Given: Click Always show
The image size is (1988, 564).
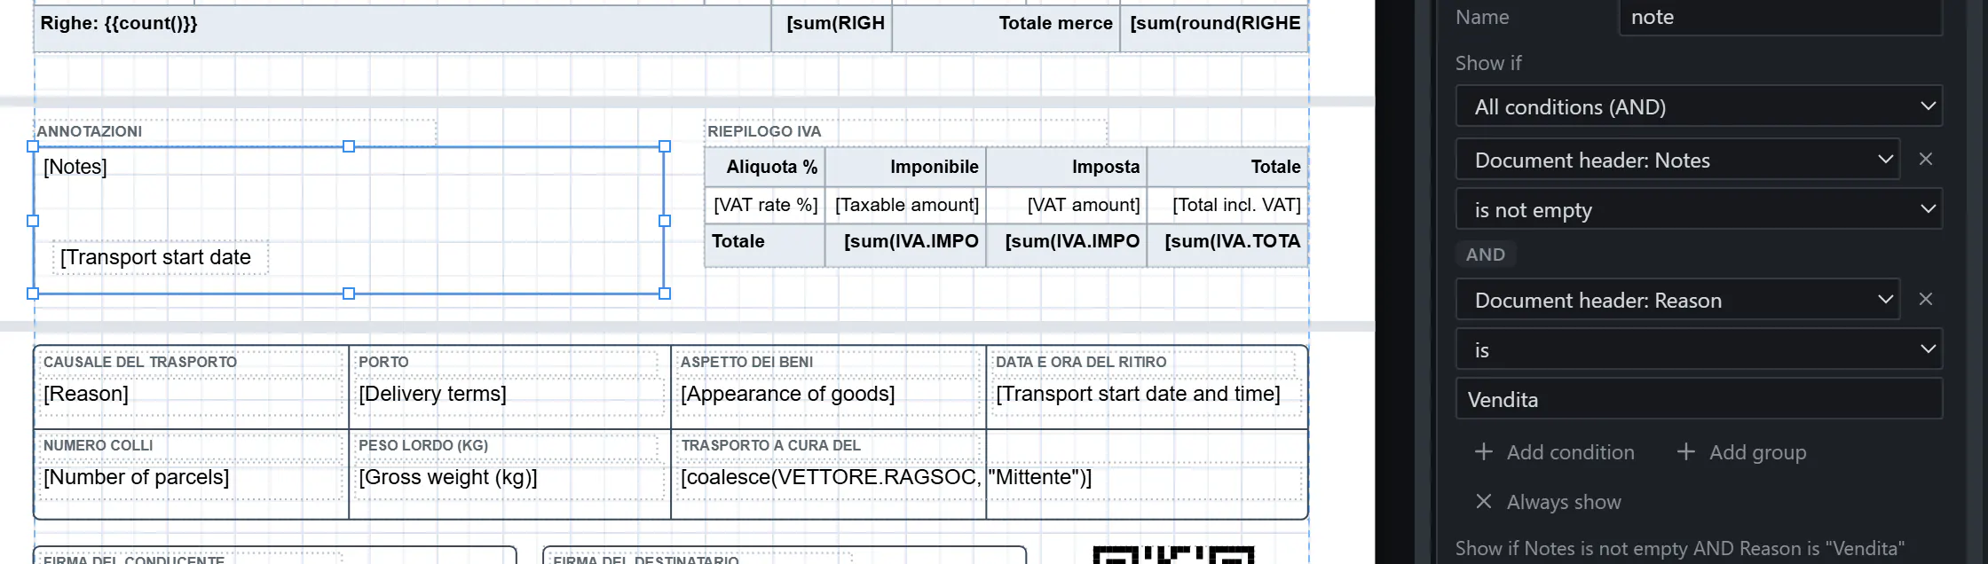Looking at the screenshot, I should coord(1548,502).
